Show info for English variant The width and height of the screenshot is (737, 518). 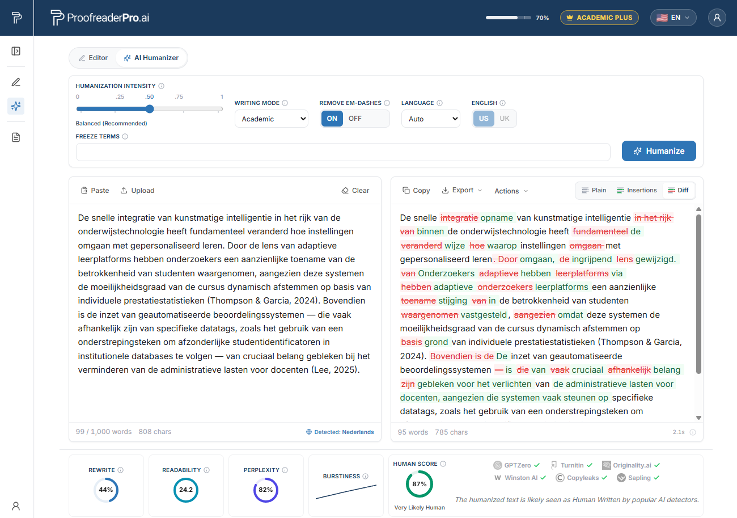[503, 103]
